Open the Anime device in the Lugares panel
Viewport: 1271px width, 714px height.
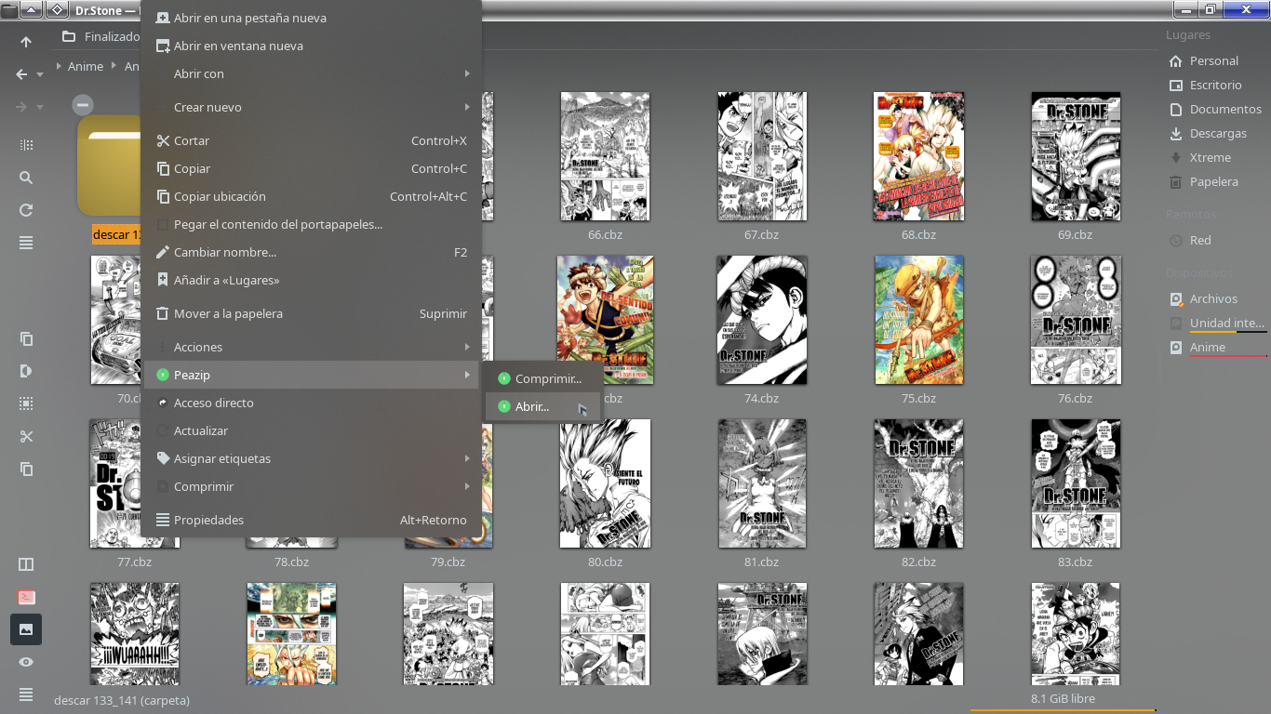coord(1216,348)
